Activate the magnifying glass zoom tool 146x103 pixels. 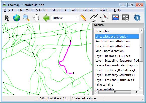[26, 18]
